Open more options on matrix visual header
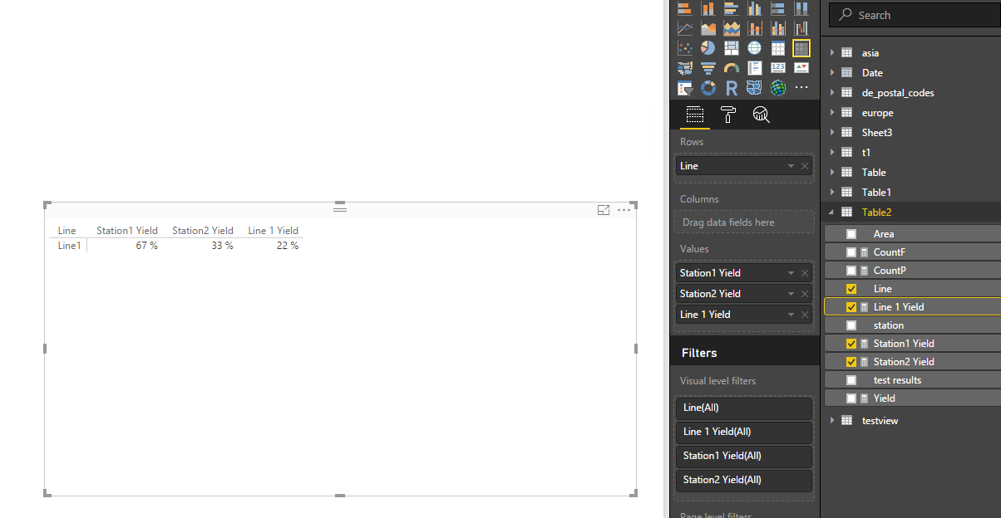Viewport: 1001px width, 518px height. [x=624, y=210]
